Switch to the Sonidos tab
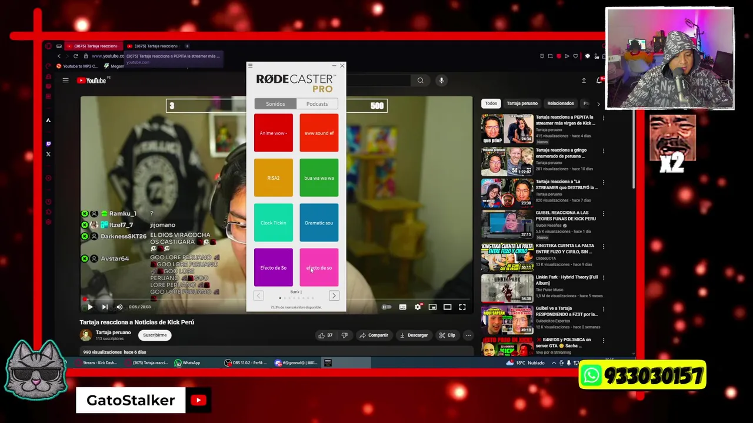 coord(275,104)
